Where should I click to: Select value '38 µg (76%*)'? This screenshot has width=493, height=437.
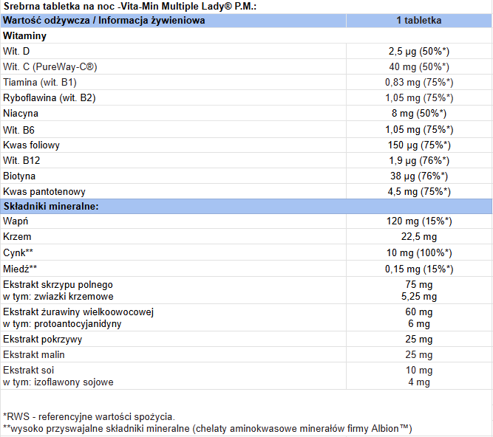pyautogui.click(x=419, y=176)
